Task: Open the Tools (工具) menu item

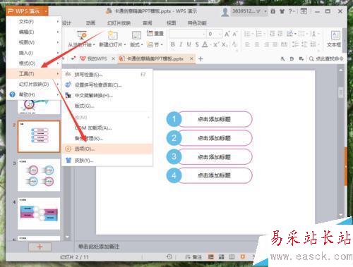Action: coord(33,74)
